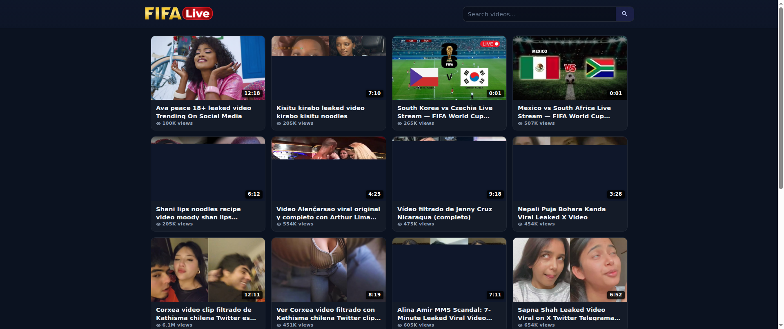Click the LIVE badge on South Korea stream
This screenshot has height=329, width=784.
tap(490, 44)
